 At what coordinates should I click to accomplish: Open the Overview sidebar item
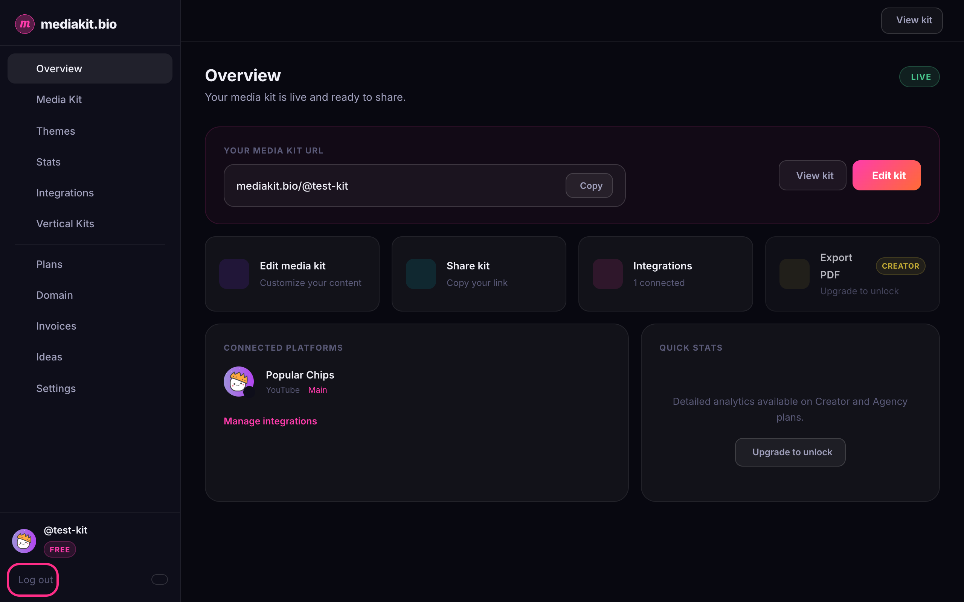click(90, 68)
